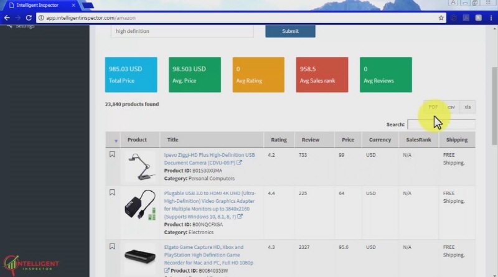Click review count 733
The width and height of the screenshot is (498, 277).
303,155
